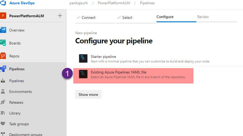Image resolution: width=243 pixels, height=136 pixels.
Task: Click the Pipelines rocket icon in sidebar
Action: [x=3, y=69]
